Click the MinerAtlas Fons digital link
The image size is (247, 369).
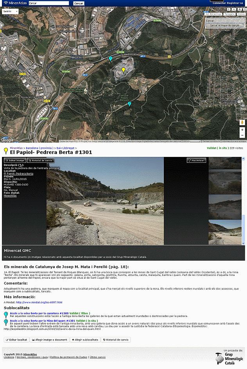pyautogui.click(x=10, y=196)
